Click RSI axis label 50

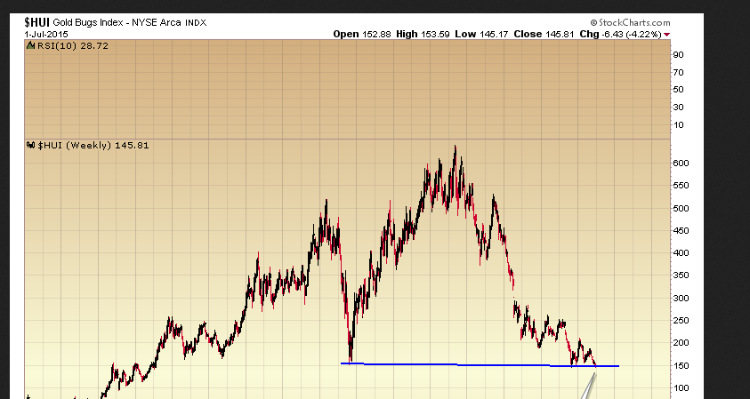pos(678,90)
